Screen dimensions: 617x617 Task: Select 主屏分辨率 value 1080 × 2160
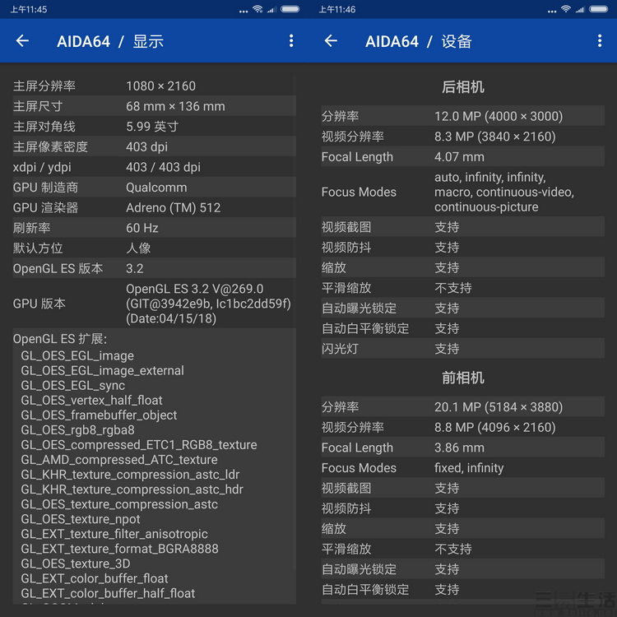160,86
